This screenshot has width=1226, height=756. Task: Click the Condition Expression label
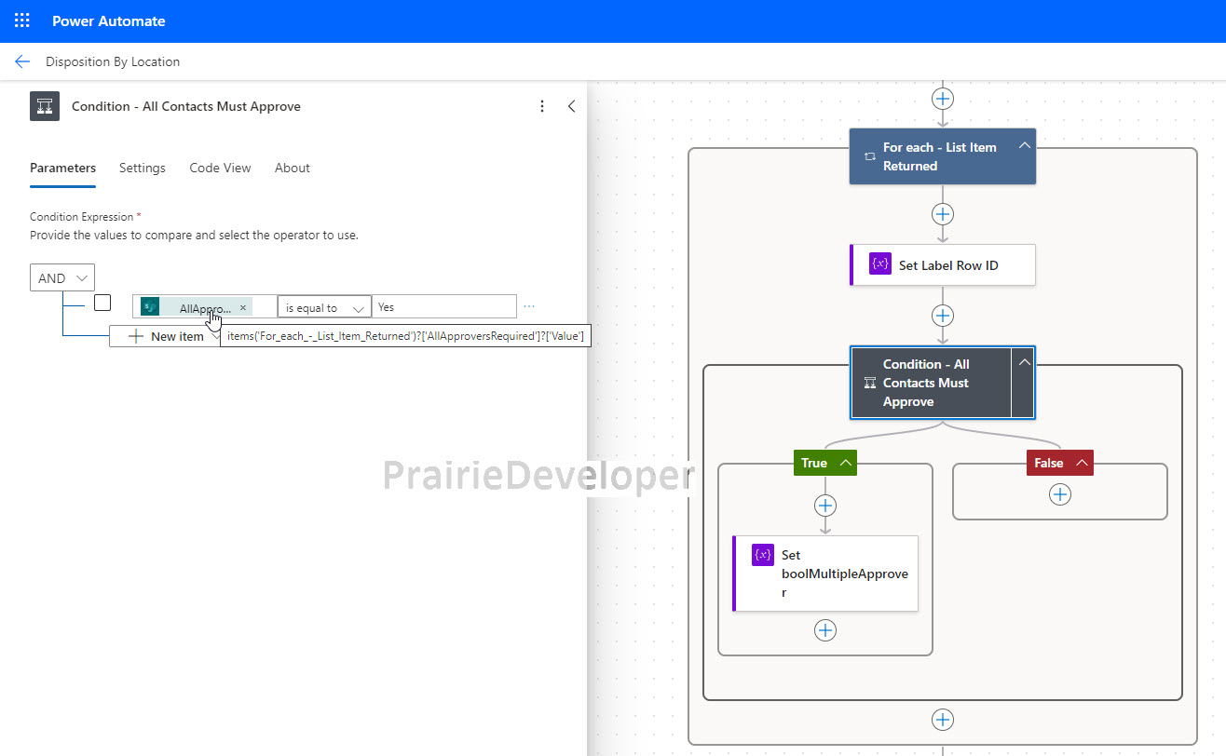[82, 217]
